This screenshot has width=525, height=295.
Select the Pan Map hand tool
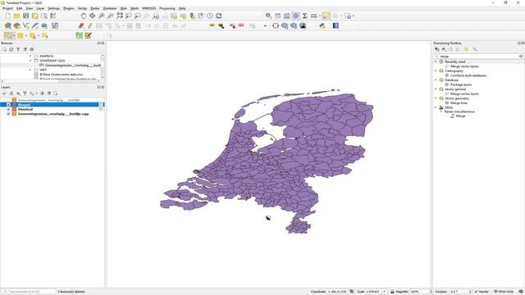83,16
